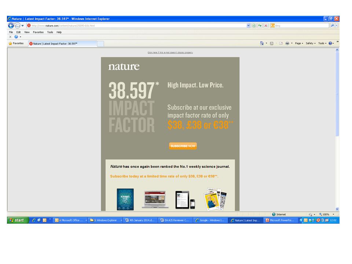Click the Internet Explorer quick launch icon
The height and width of the screenshot is (264, 352).
34,220
